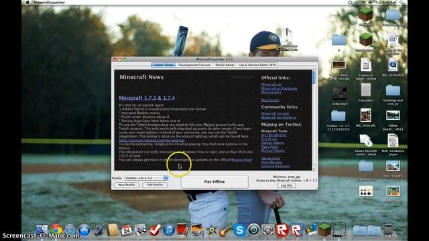Image resolution: width=429 pixels, height=241 pixels.
Task: Click the news panel vertical scrollbar thumb
Action: click(314, 77)
